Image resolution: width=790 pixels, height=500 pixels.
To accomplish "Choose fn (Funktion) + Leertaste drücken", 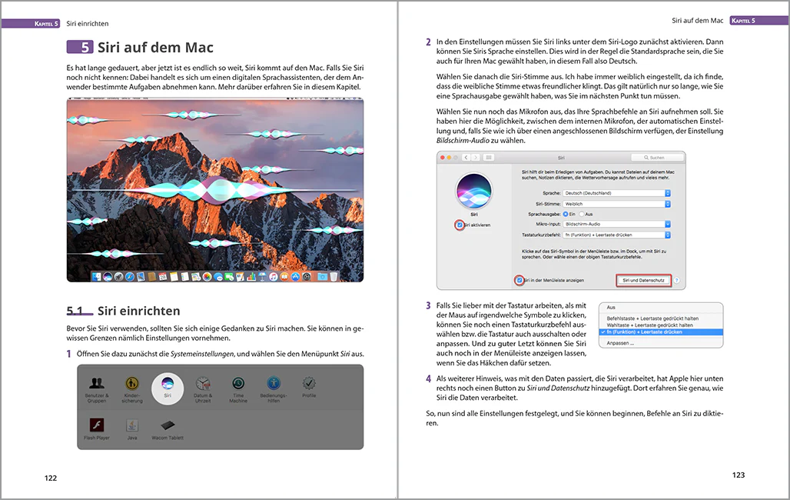I will click(661, 332).
